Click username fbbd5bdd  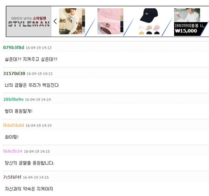pos(13,125)
